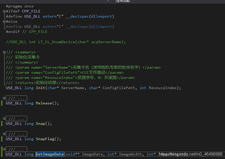Image resolution: width=225 pixels, height=159 pixels.
Task: Expand the collapsed comment above GetImageData
Action: [4, 149]
